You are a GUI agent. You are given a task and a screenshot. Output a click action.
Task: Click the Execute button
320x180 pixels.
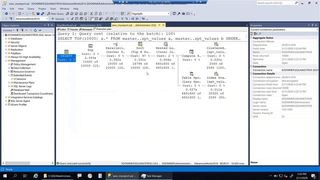58,19
